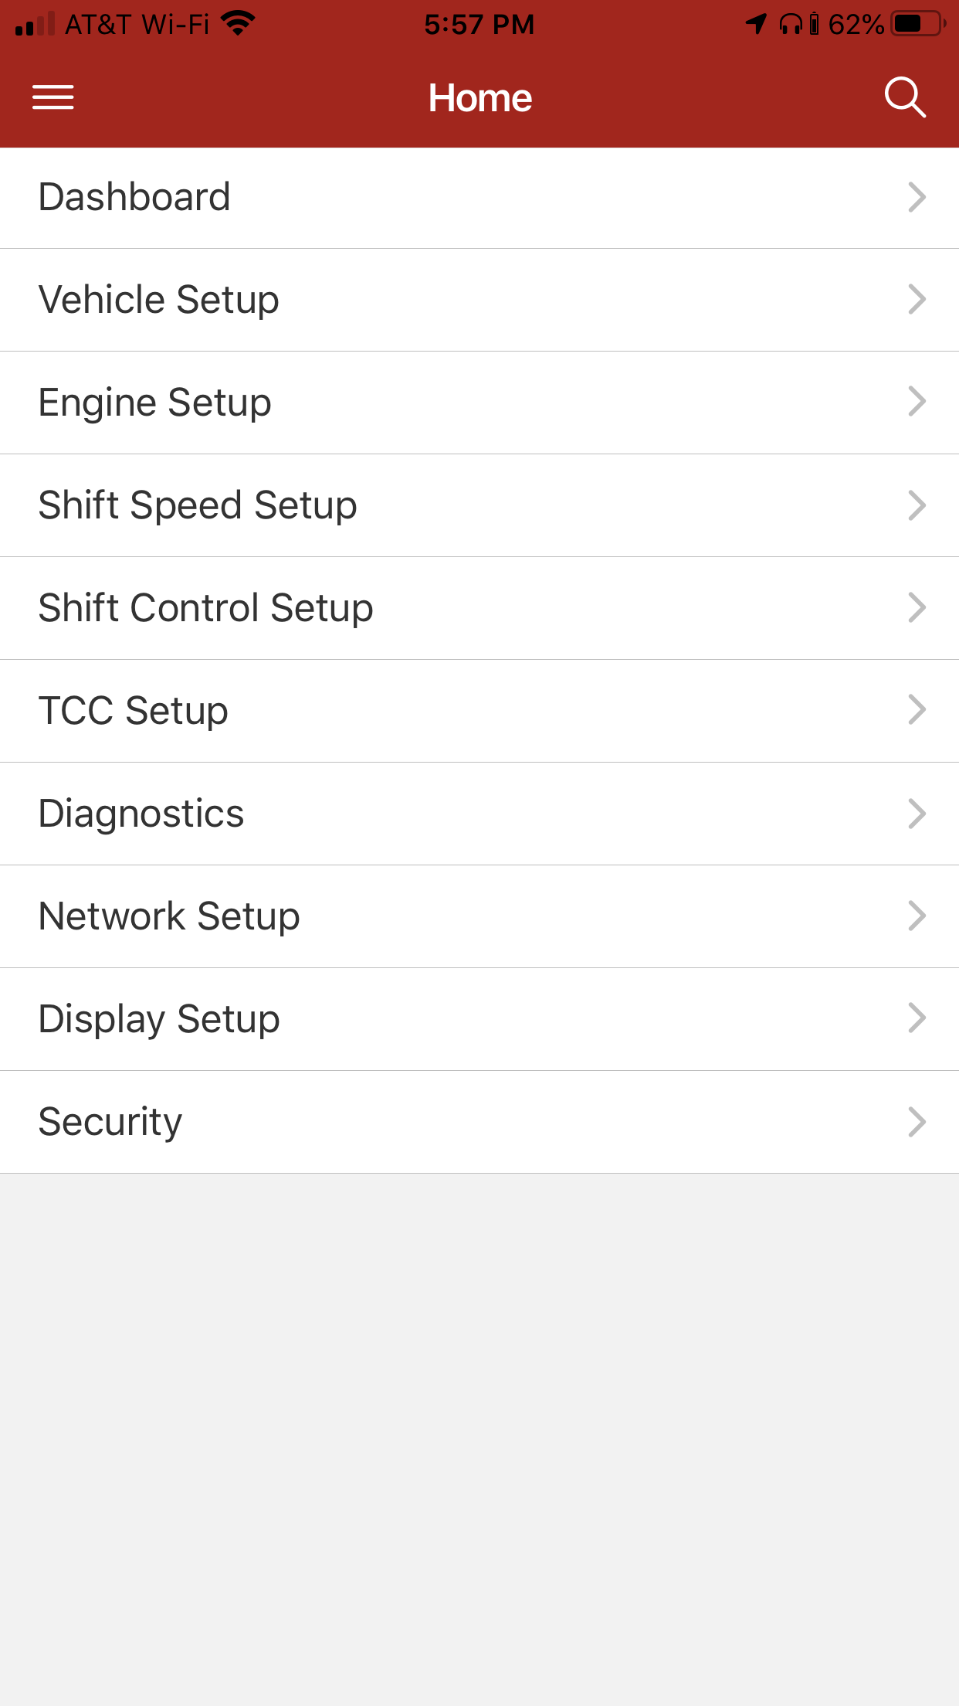Viewport: 959px width, 1706px height.
Task: Tap the Home title header
Action: pos(479,98)
